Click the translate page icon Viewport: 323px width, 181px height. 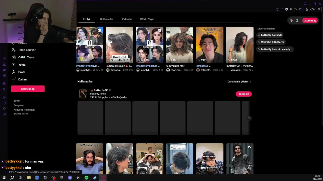coord(291,9)
